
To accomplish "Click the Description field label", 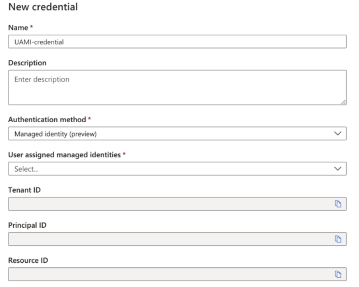I will click(27, 63).
